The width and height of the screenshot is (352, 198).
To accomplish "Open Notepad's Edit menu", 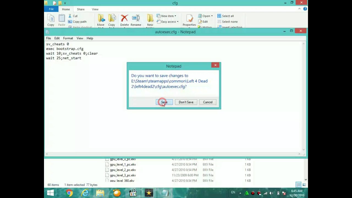I will (x=57, y=38).
